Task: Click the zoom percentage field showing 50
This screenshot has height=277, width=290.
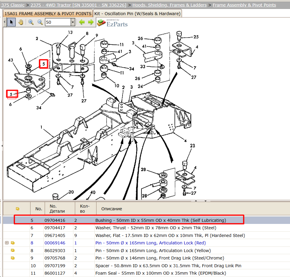Action: (58, 22)
